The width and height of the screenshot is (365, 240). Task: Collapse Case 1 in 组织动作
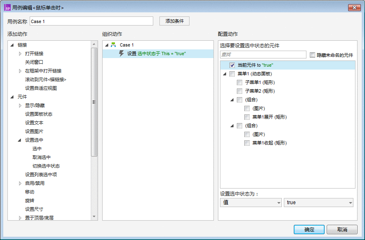point(107,45)
